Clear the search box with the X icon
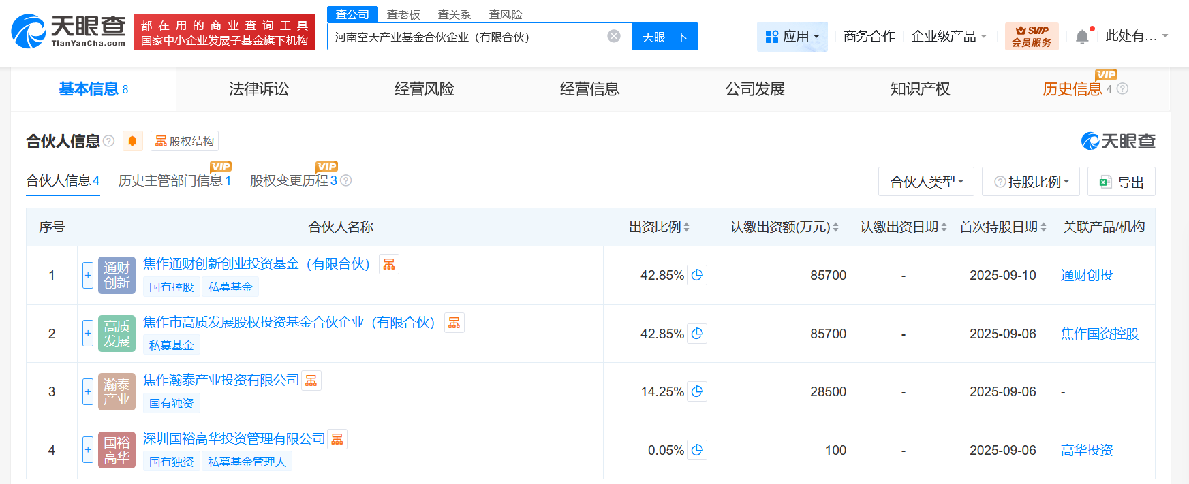The width and height of the screenshot is (1189, 484). click(x=614, y=36)
